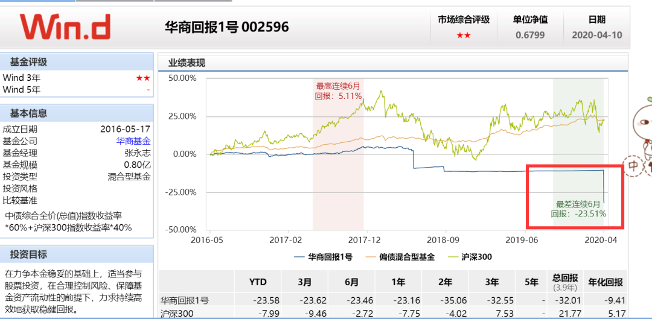Click the 华商回报1号 YTD value -23.58
Viewport: 652px width, 319px height.
pyautogui.click(x=266, y=301)
